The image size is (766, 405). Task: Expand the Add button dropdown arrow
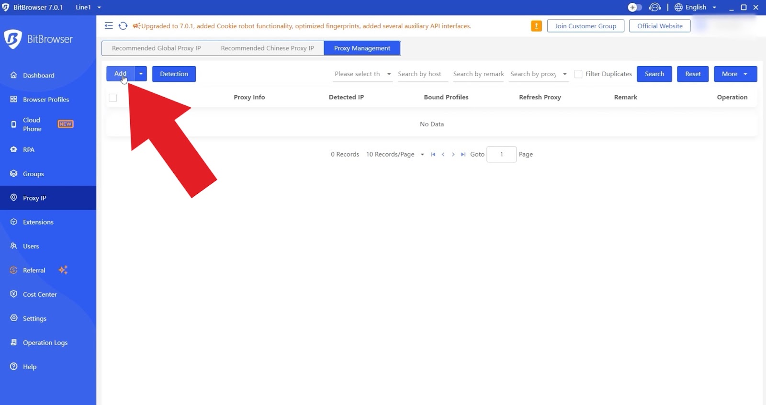click(x=141, y=74)
